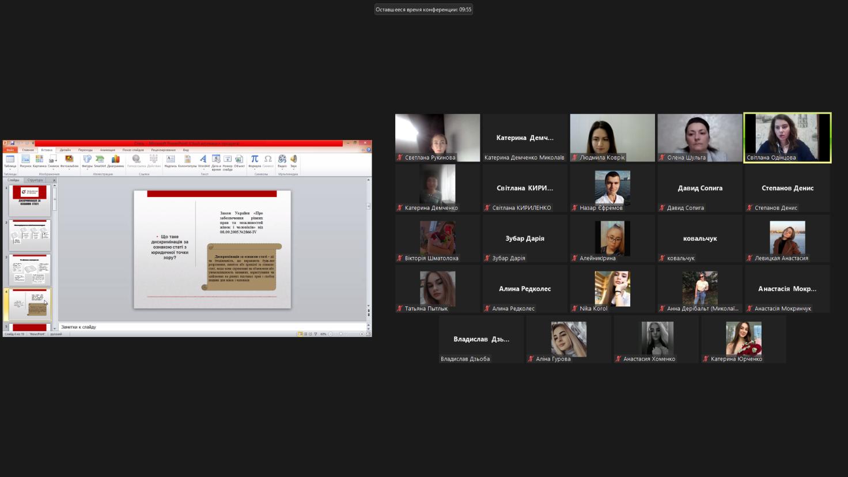Select slide 2 thumbnail in the slides panel

point(30,235)
